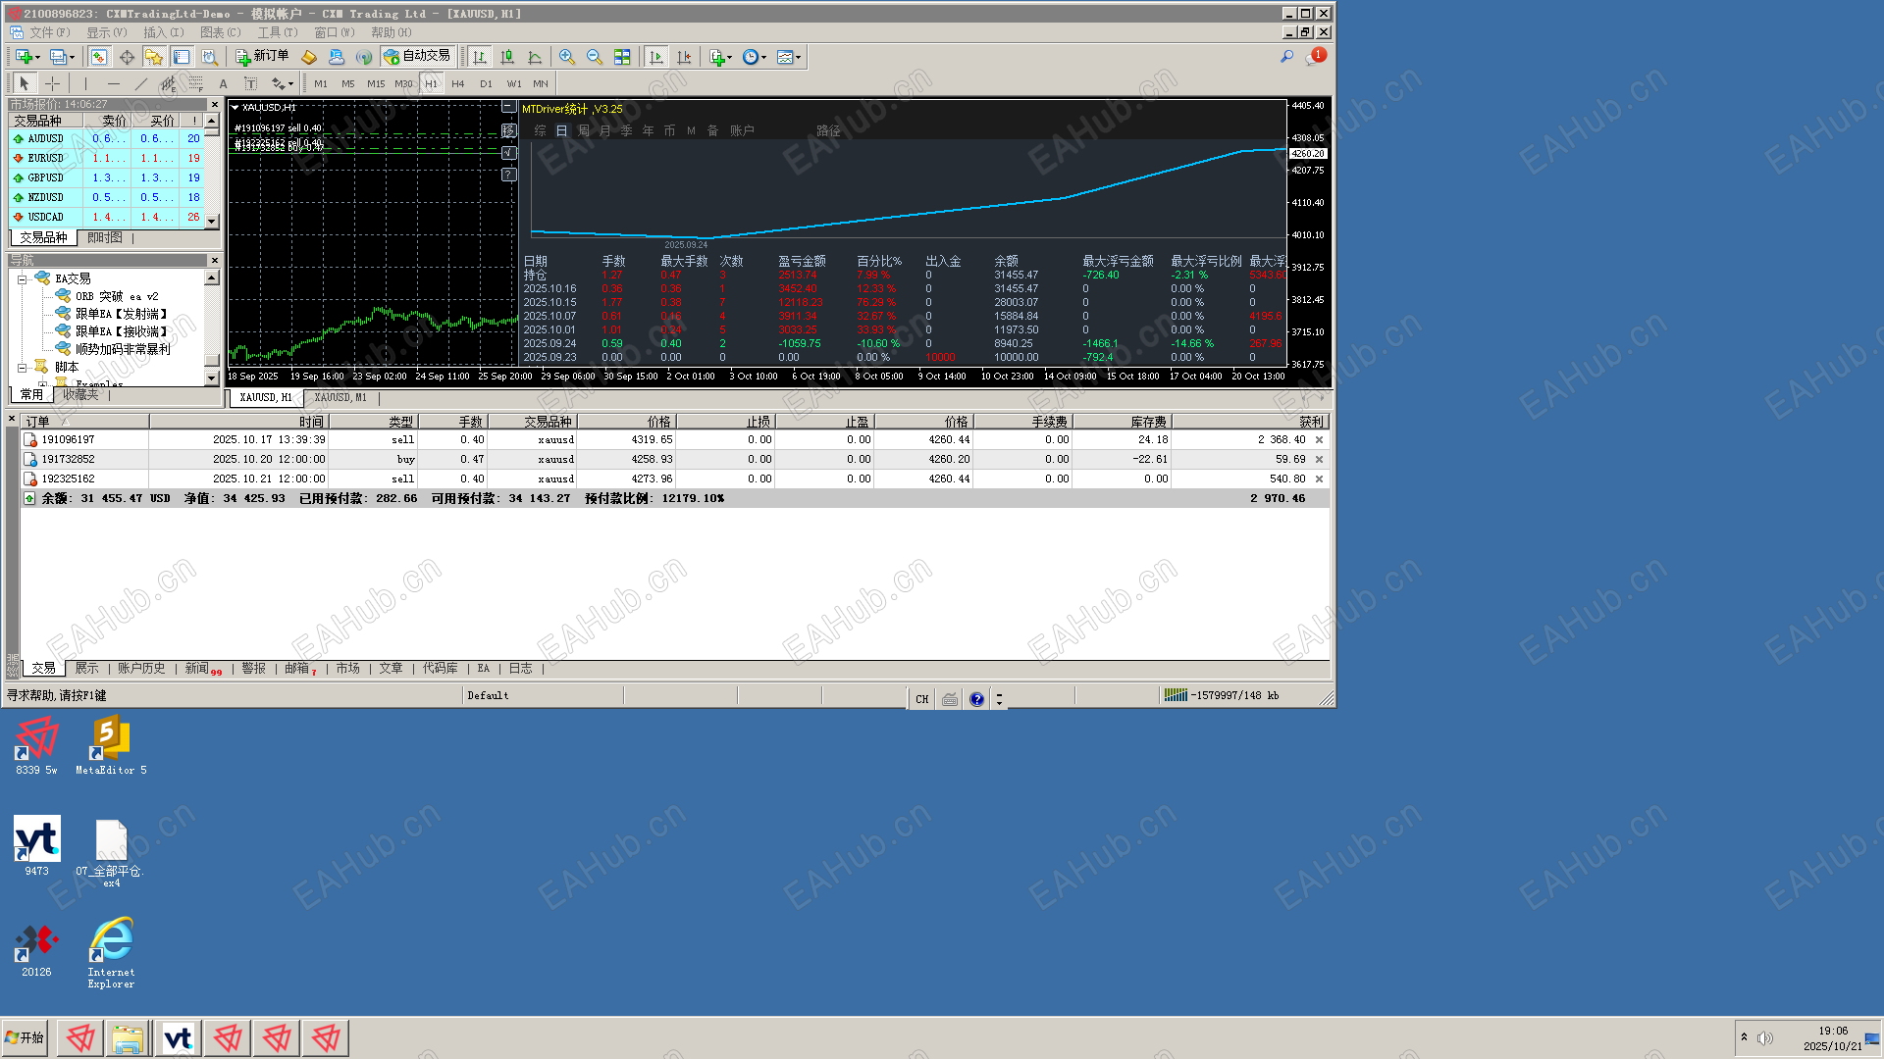Click the 新订单 new order button
Viewport: 1884px width, 1059px height.
click(x=262, y=56)
